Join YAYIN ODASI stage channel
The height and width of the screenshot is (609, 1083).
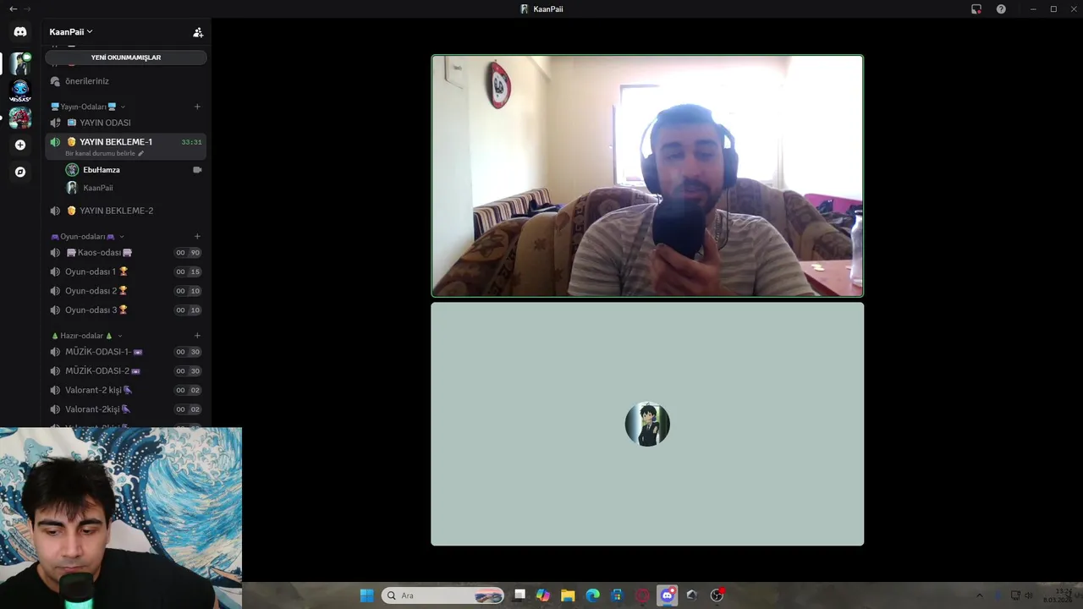126,123
